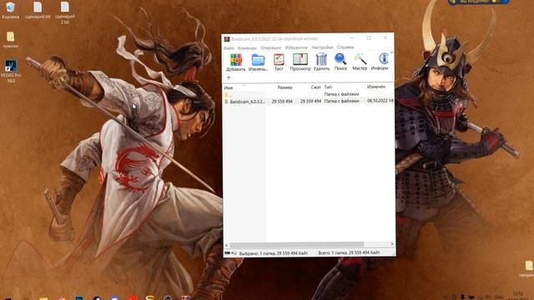Open the Избранное menu

tap(296, 47)
